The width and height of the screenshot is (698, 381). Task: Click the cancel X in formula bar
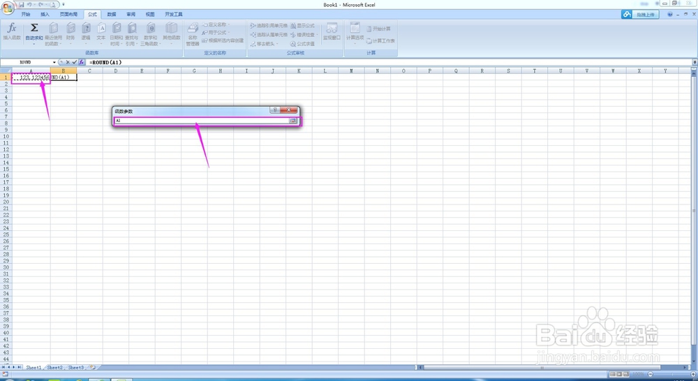tap(68, 62)
